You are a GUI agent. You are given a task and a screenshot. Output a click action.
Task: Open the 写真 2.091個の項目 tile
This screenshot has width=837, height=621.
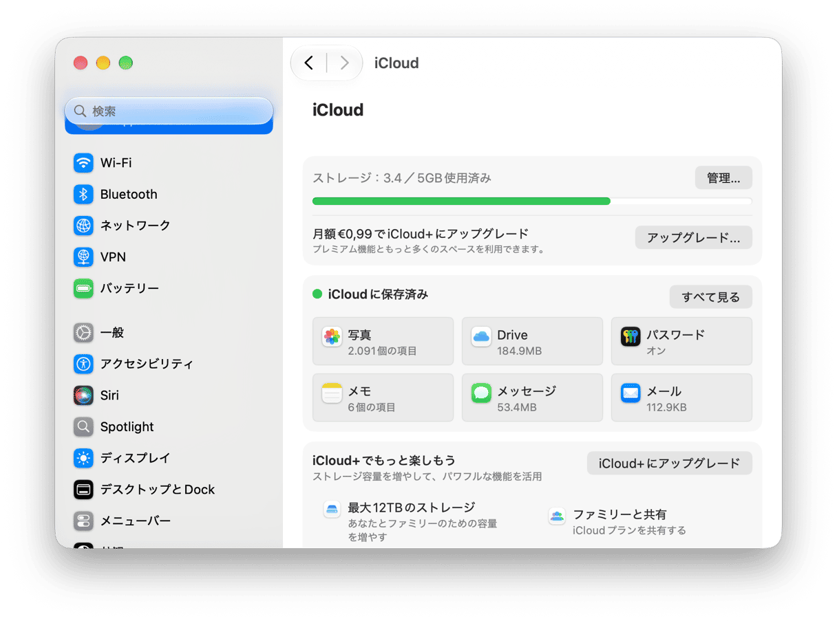[383, 341]
